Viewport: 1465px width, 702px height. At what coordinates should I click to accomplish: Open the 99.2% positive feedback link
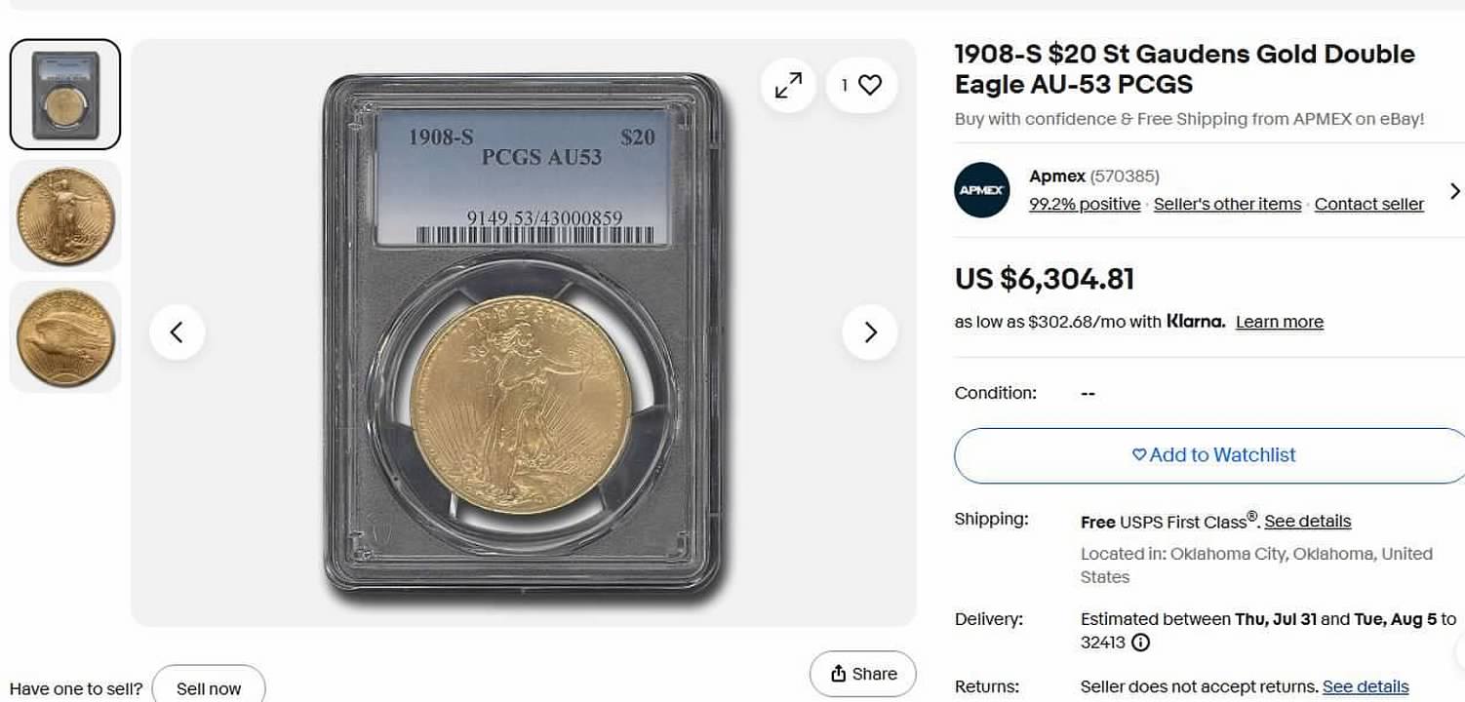[x=1085, y=204]
